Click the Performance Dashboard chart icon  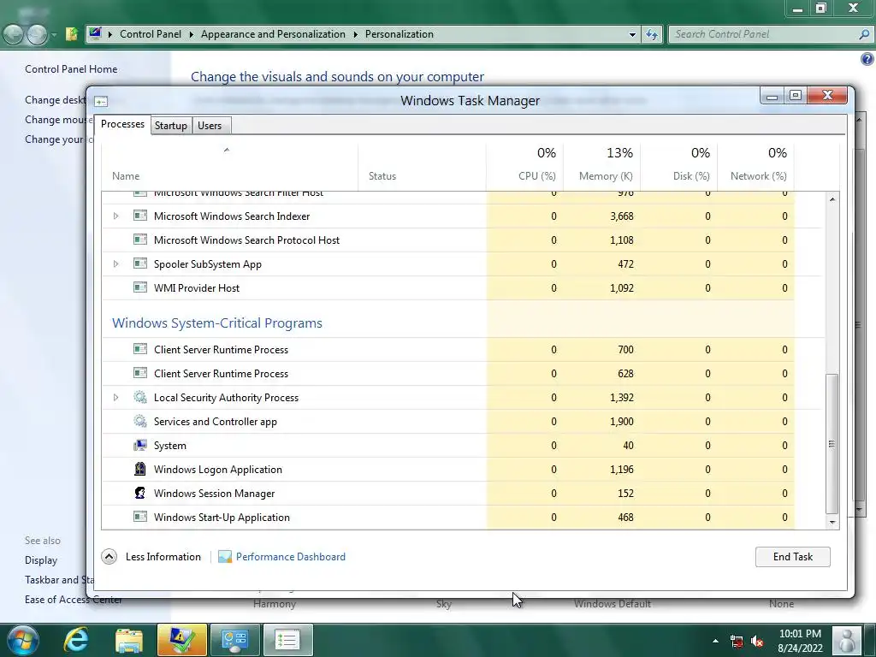(x=225, y=556)
